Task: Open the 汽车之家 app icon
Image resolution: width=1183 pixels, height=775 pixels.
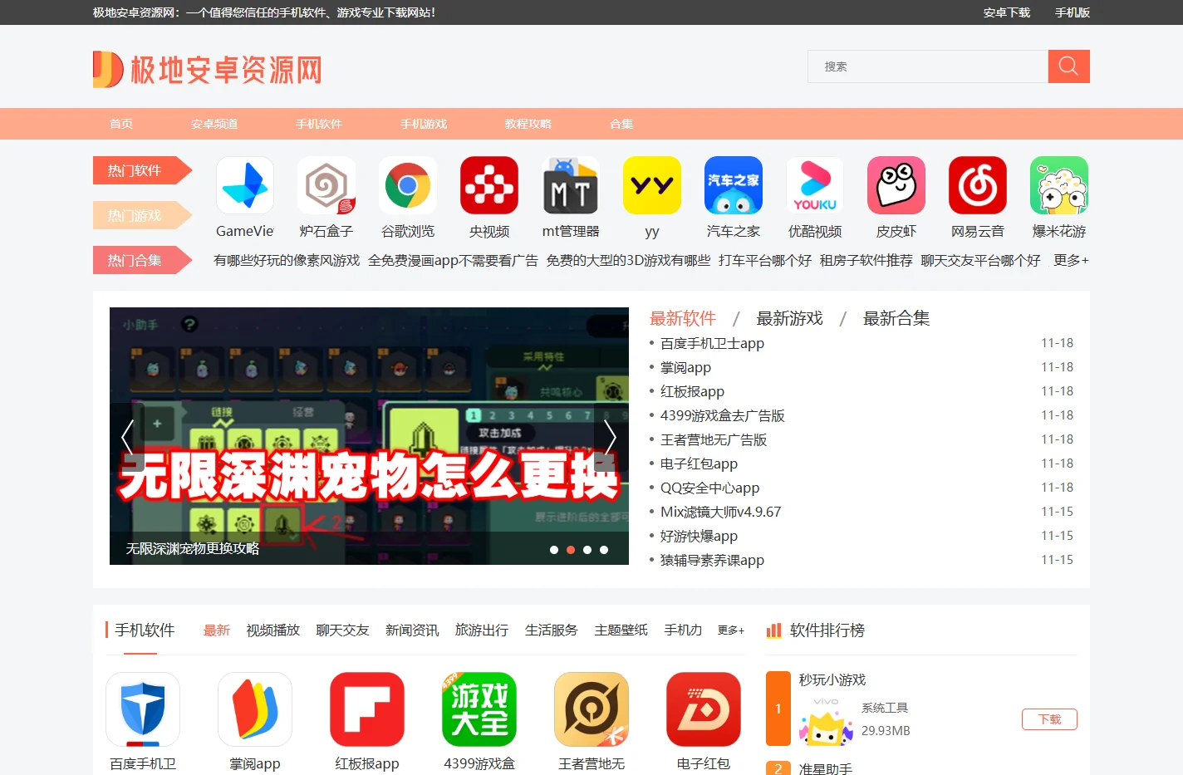Action: (x=734, y=185)
